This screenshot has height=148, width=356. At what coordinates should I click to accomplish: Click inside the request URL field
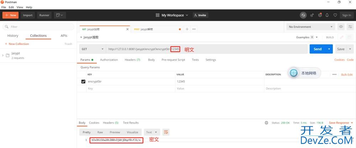[206, 49]
